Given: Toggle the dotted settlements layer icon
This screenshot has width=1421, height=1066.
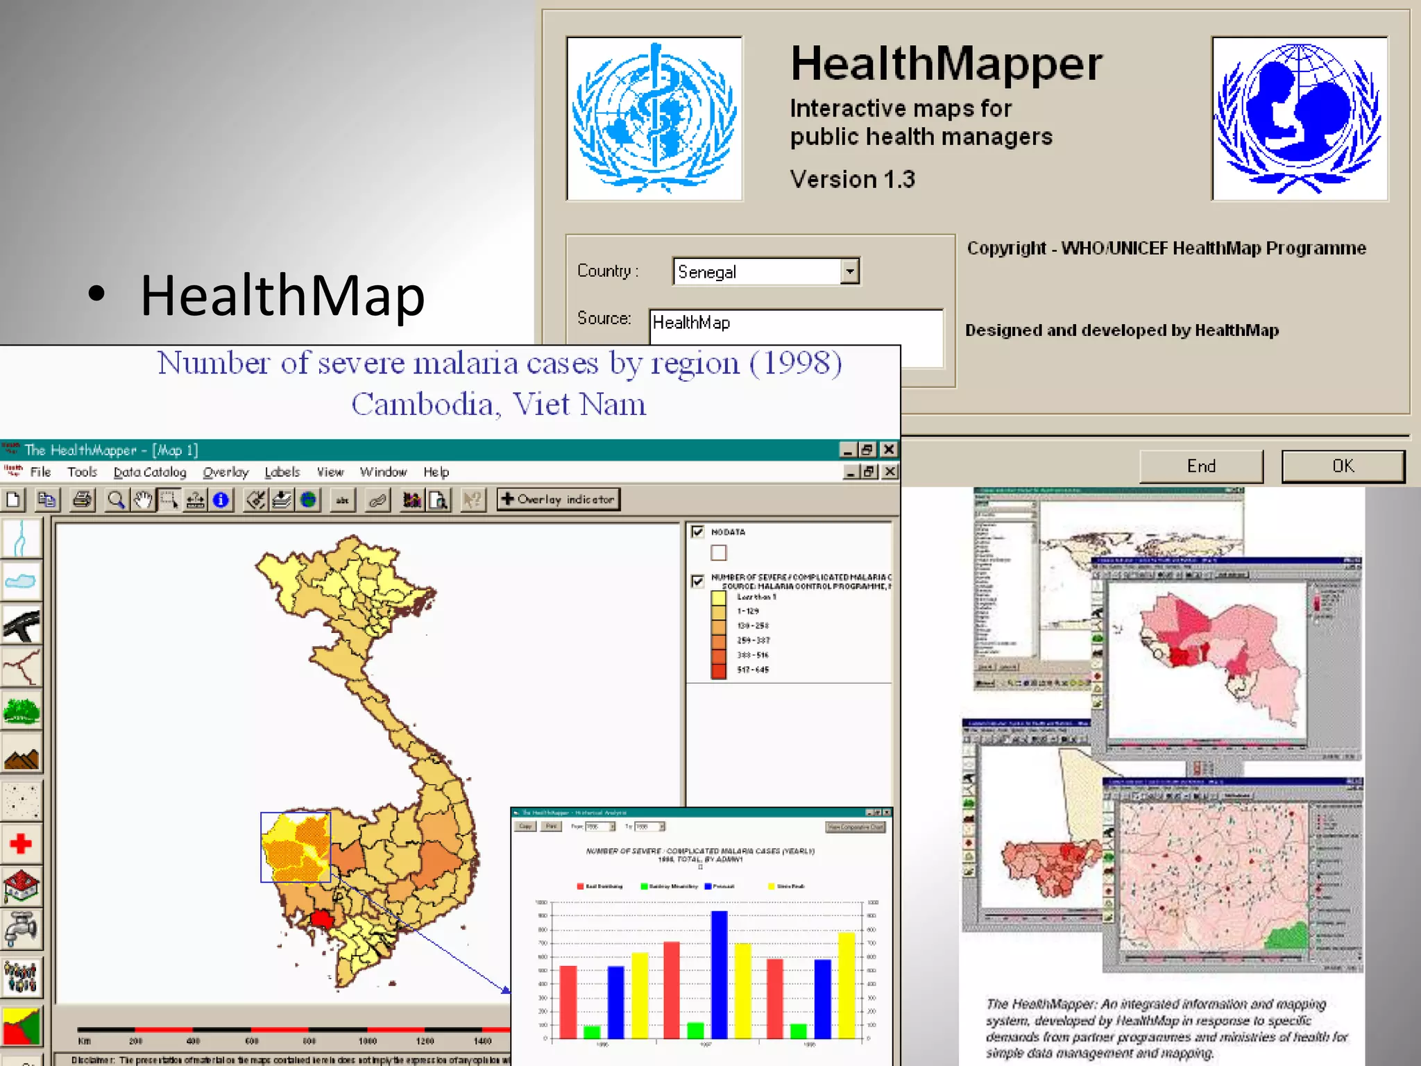Looking at the screenshot, I should pyautogui.click(x=22, y=802).
